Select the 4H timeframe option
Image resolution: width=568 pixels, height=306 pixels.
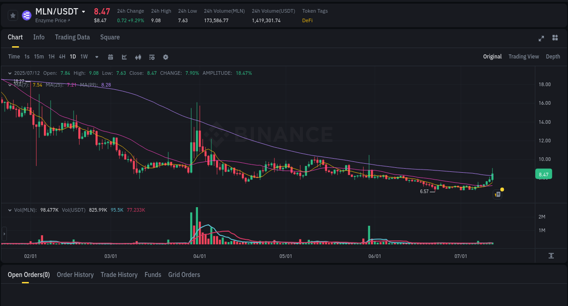62,57
